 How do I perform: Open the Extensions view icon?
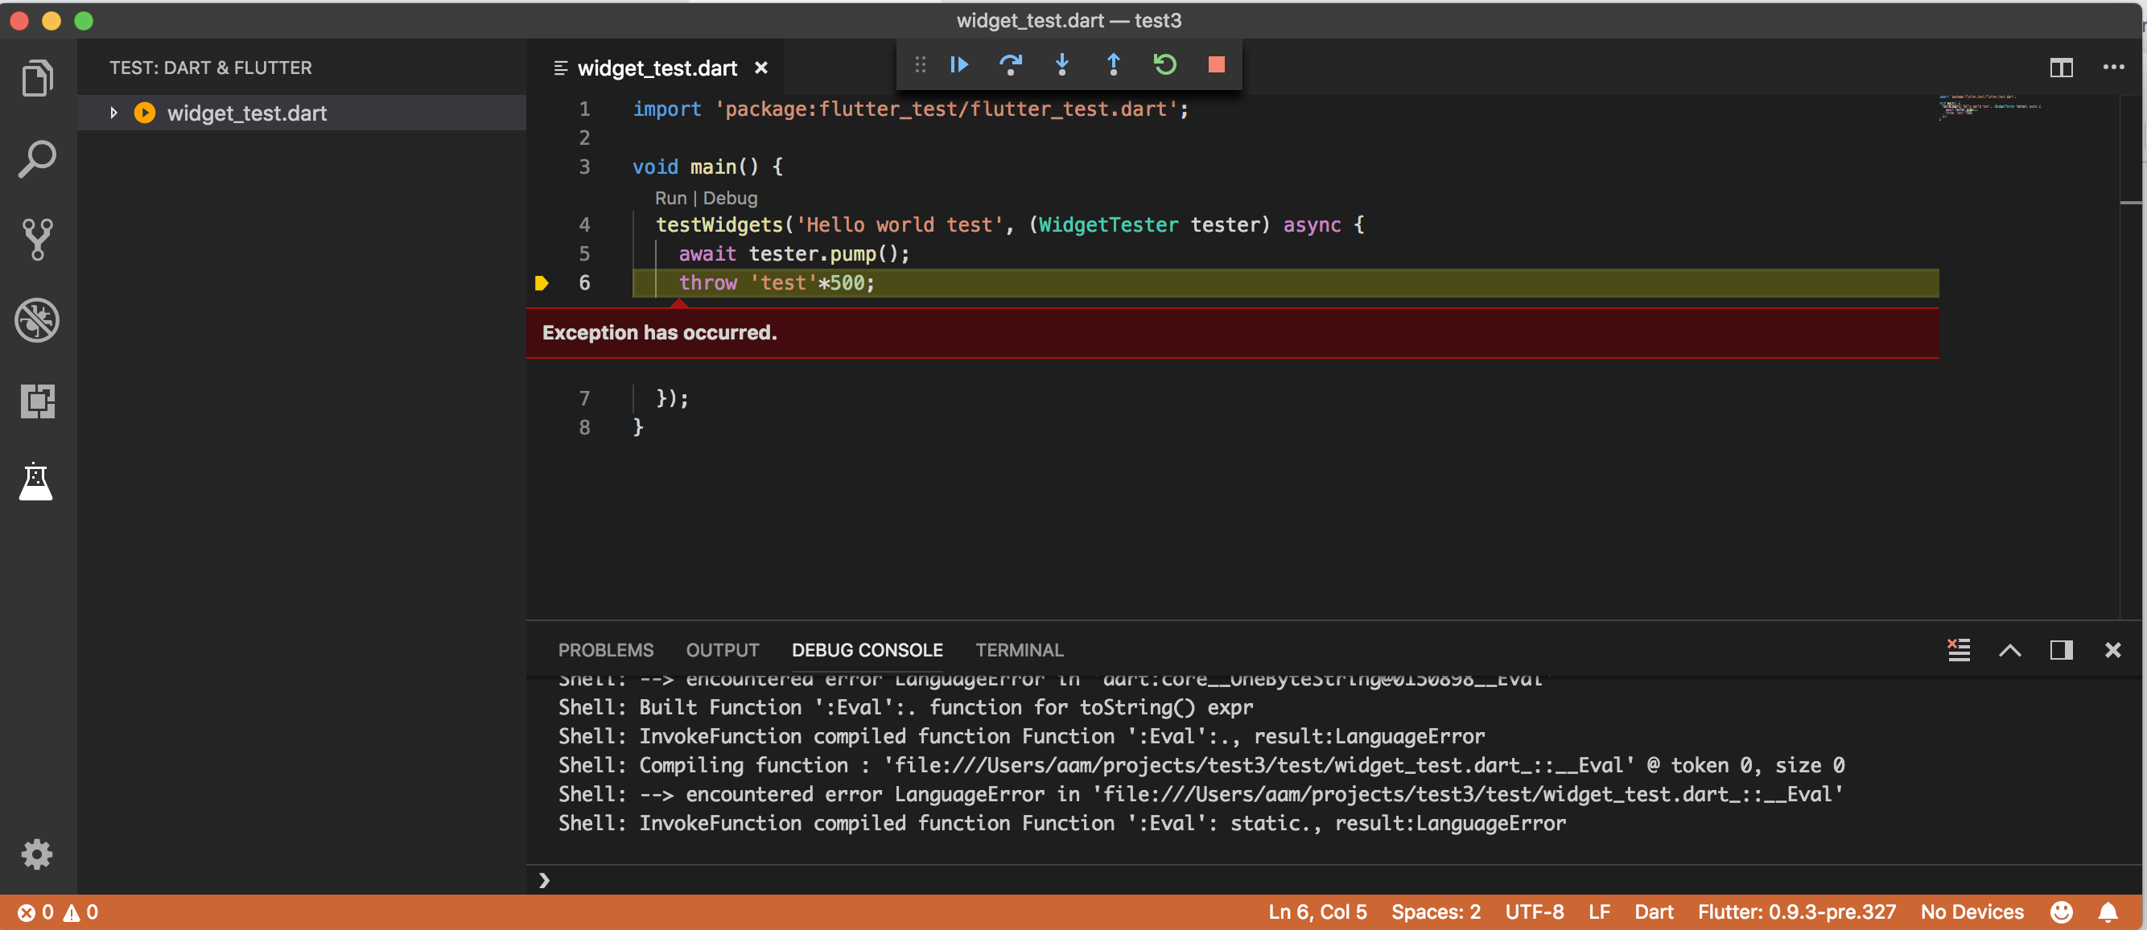point(38,401)
